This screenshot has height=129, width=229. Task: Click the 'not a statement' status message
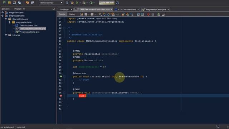click(x=13, y=127)
